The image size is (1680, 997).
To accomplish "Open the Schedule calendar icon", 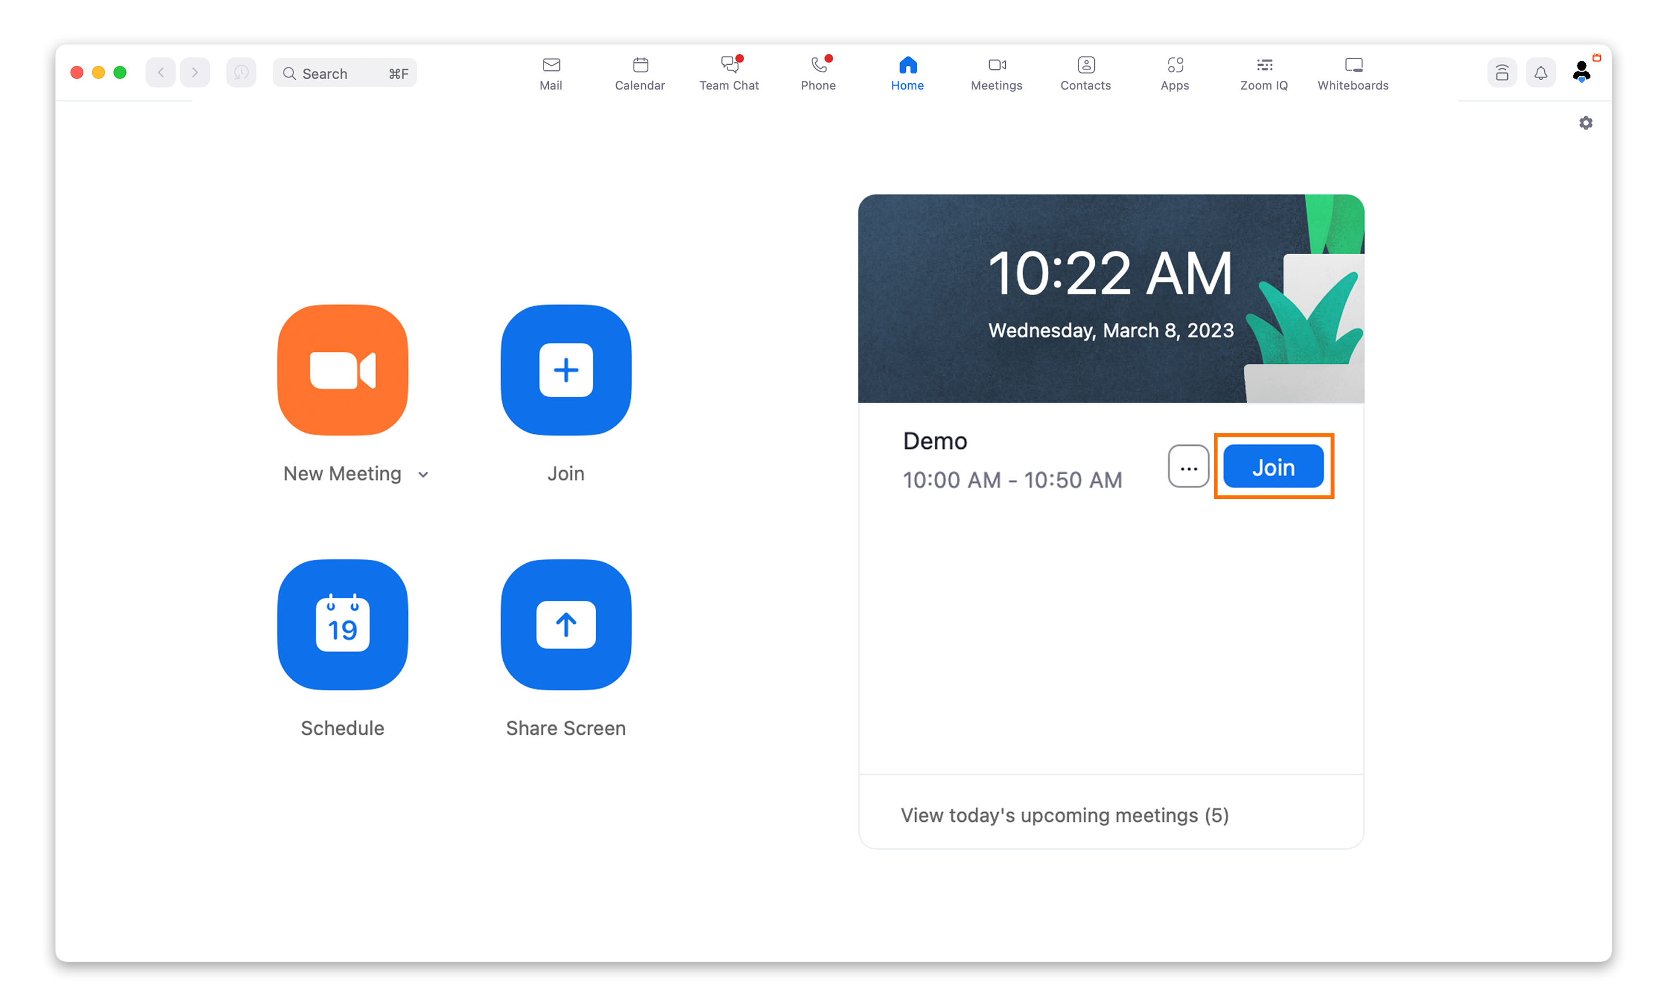I will pyautogui.click(x=343, y=624).
